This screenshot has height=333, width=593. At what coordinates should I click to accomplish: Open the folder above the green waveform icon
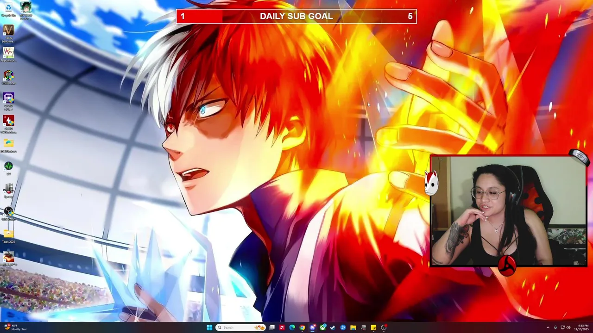[8, 146]
